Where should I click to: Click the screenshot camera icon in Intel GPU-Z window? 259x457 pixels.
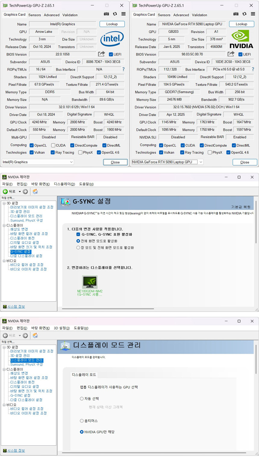[106, 14]
